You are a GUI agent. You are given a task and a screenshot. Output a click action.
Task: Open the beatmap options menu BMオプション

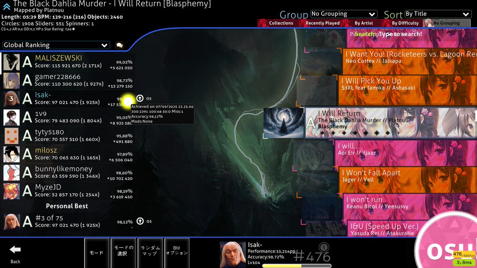[x=176, y=253]
